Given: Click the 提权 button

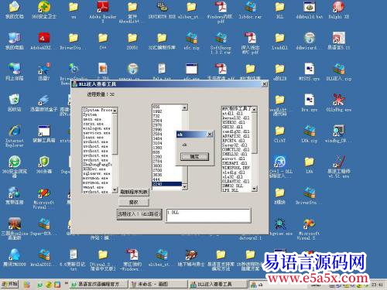Looking at the screenshot, I should (x=134, y=203).
